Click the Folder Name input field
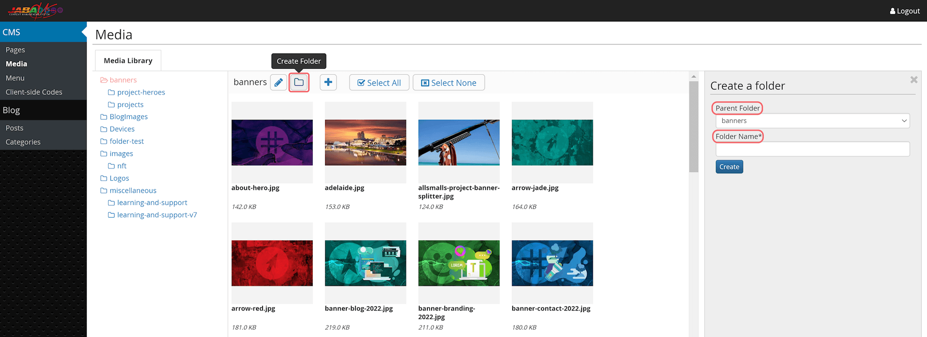927x337 pixels. click(813, 149)
